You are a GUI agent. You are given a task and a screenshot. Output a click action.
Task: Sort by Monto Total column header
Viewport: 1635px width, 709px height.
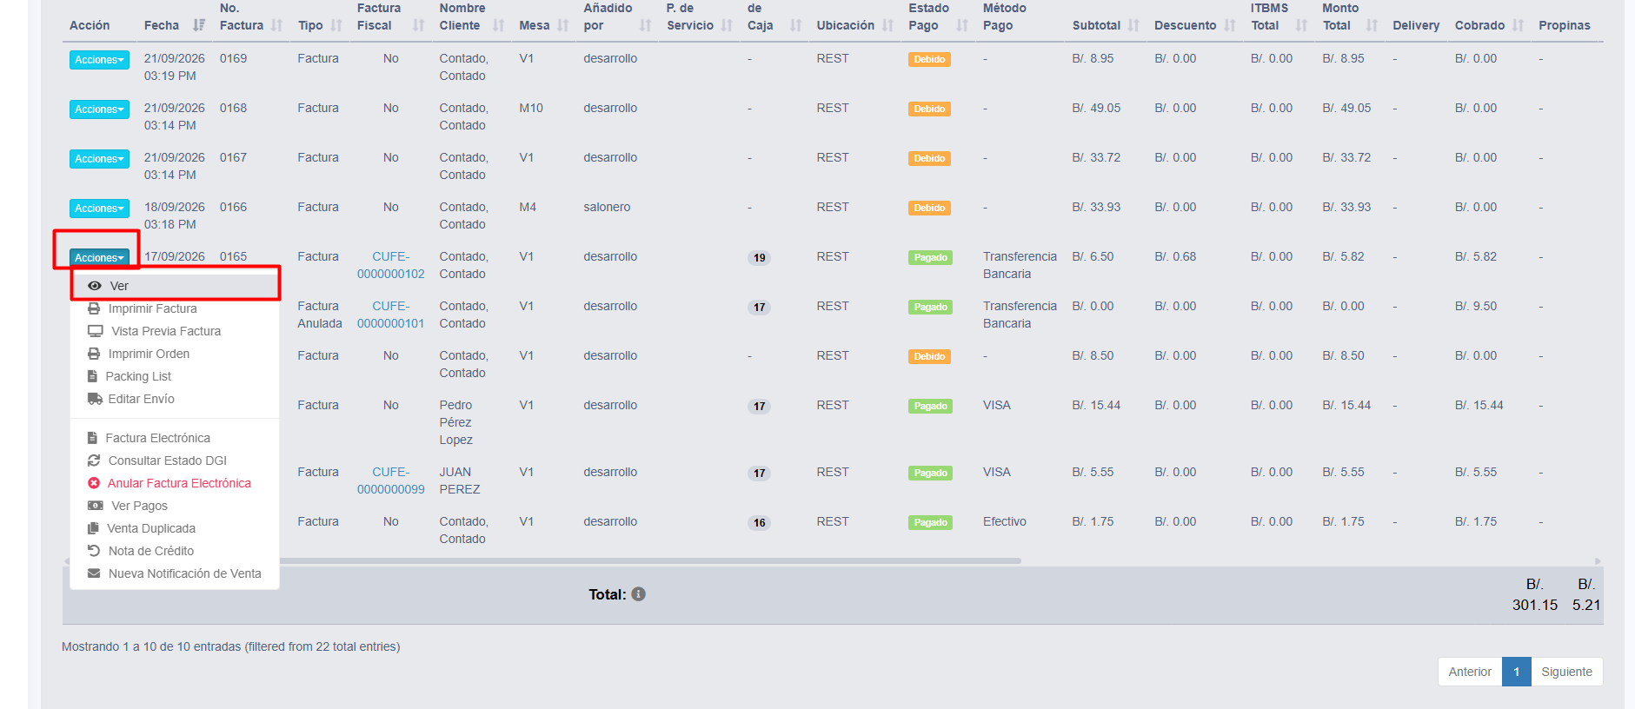click(x=1350, y=17)
